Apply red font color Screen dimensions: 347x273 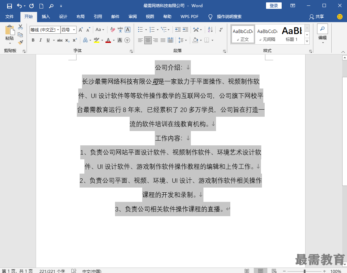(108, 40)
